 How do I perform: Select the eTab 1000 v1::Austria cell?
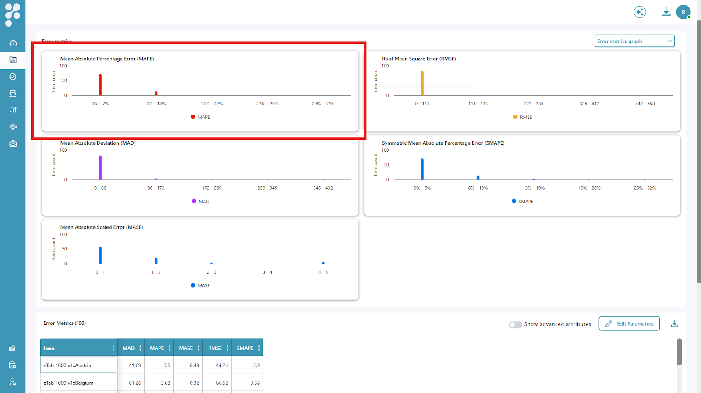[x=79, y=365]
